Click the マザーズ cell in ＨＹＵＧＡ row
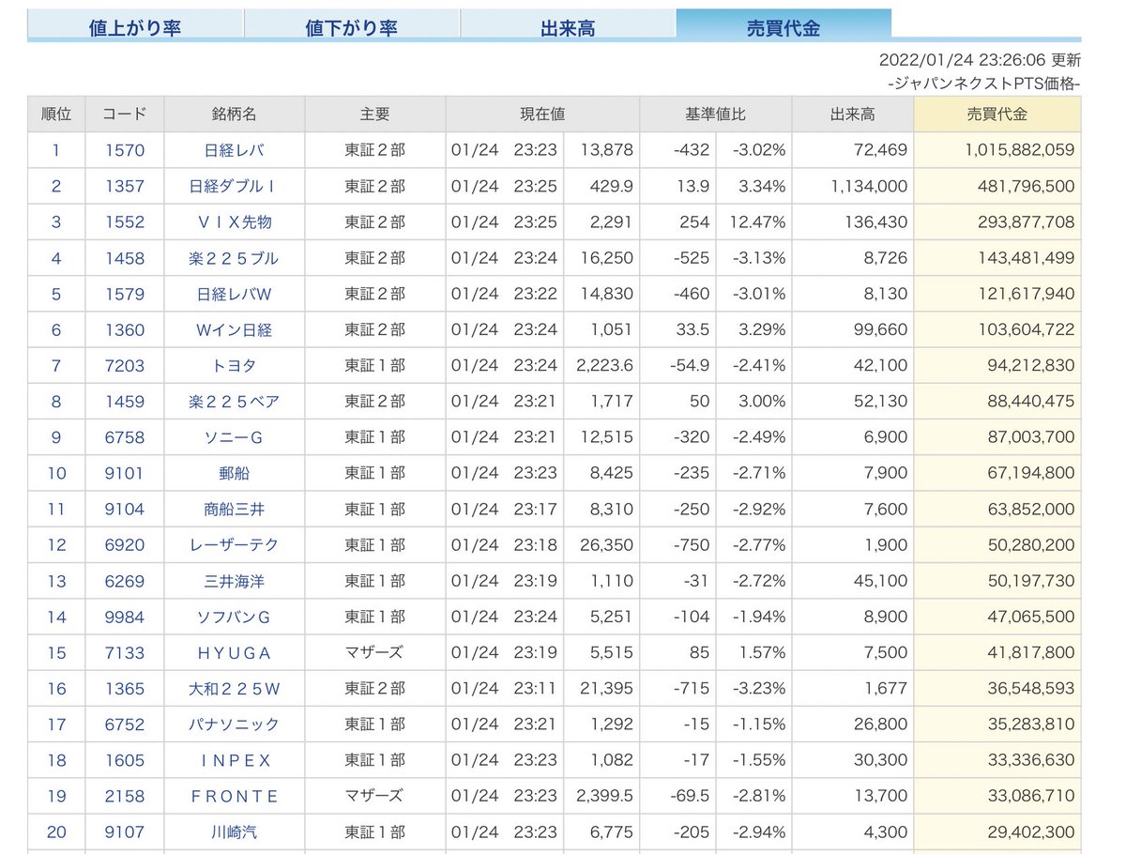 coord(374,652)
